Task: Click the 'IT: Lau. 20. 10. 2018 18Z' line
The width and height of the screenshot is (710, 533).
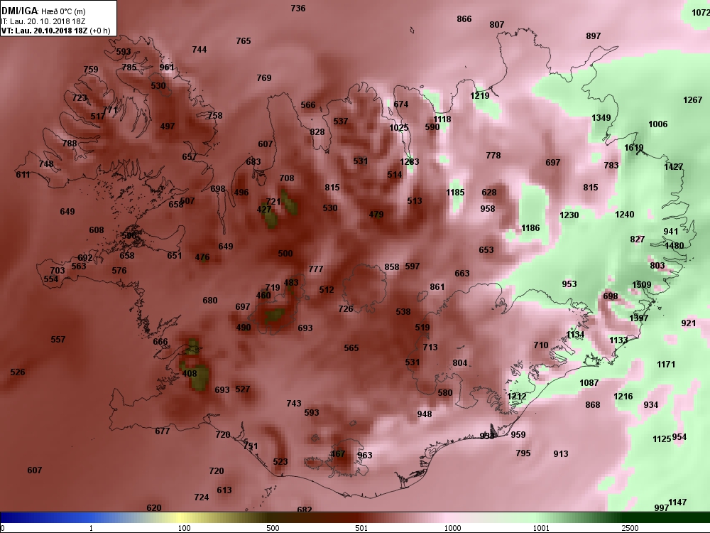Action: pyautogui.click(x=43, y=21)
